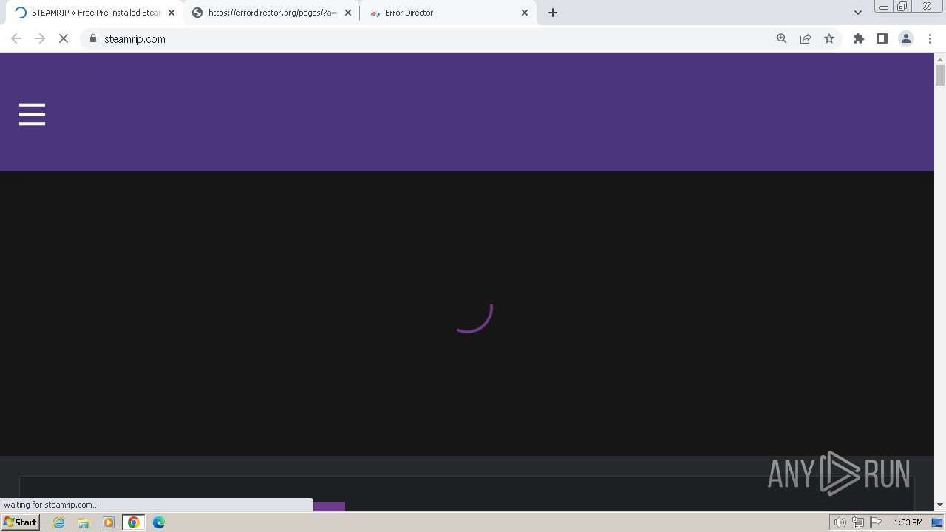The width and height of the screenshot is (946, 532).
Task: Open the Chrome profile avatar
Action: coord(906,38)
